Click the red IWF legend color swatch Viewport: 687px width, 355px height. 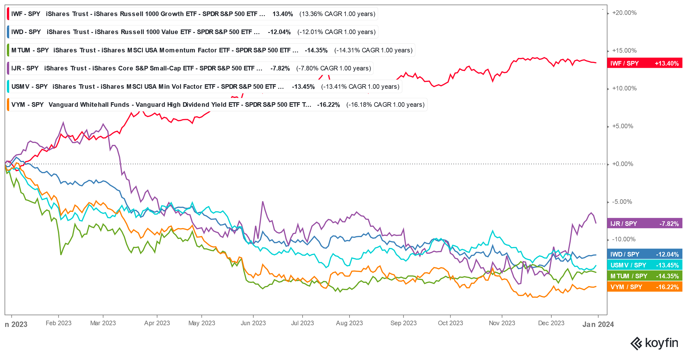pos(8,14)
